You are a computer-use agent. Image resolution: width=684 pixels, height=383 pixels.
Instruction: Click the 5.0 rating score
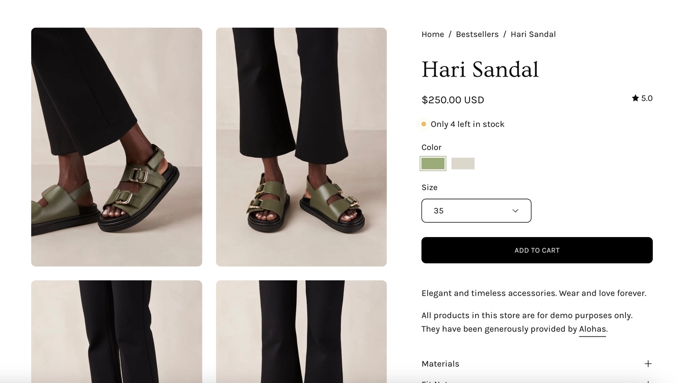click(647, 98)
